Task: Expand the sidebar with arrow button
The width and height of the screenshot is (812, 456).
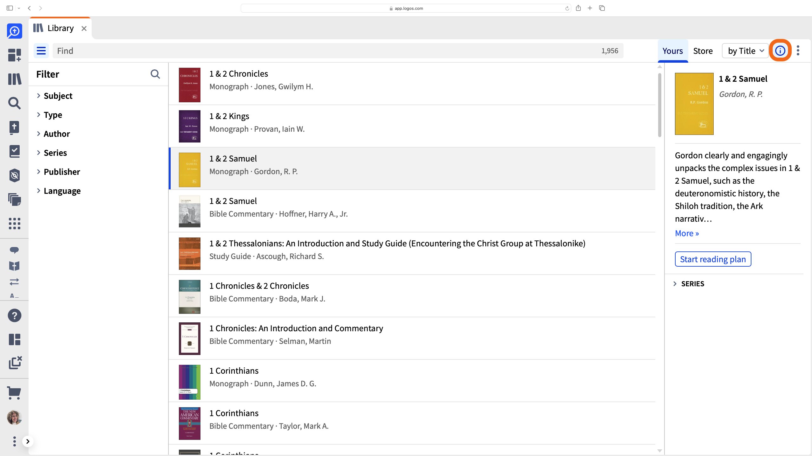Action: coord(28,441)
